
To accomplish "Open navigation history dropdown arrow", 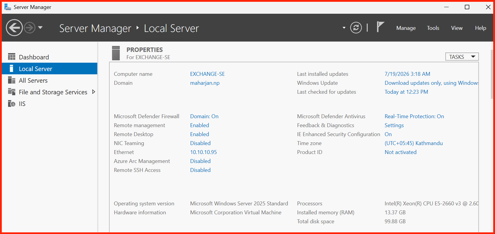I will coord(40,28).
